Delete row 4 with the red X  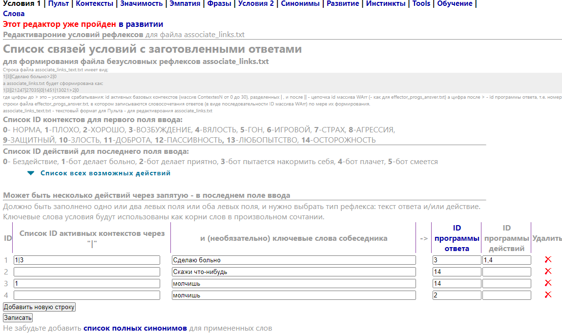(548, 295)
